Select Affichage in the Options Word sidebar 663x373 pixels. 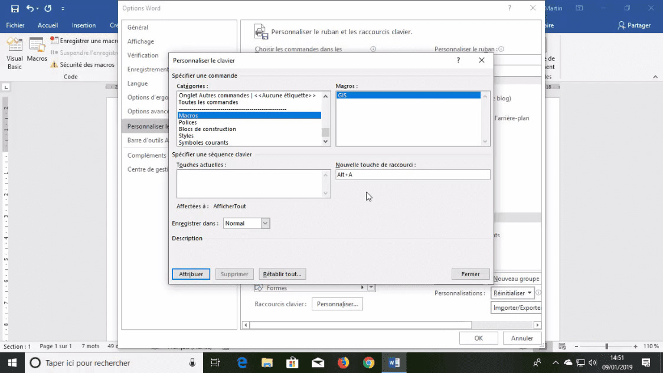tap(141, 41)
